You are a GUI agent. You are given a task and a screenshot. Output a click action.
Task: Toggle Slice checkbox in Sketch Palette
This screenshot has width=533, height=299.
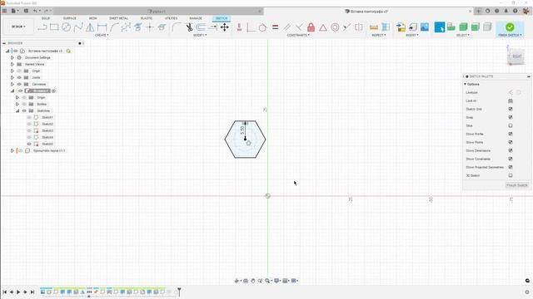pos(511,125)
